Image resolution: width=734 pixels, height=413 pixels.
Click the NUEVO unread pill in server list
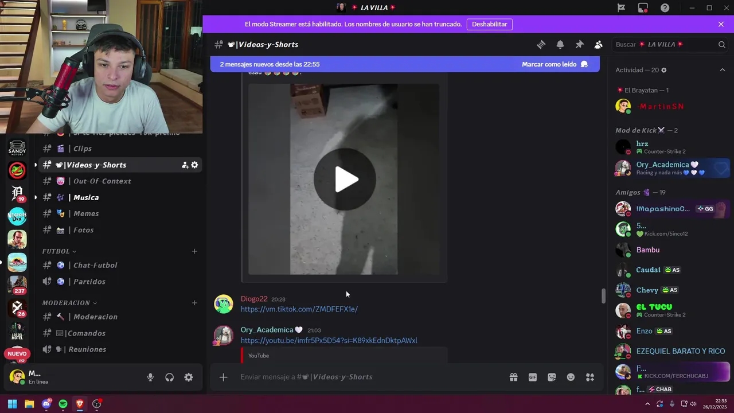tap(17, 354)
